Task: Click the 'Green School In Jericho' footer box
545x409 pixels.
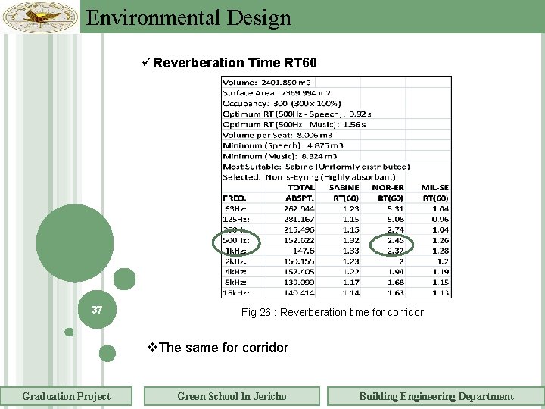Action: pyautogui.click(x=232, y=396)
